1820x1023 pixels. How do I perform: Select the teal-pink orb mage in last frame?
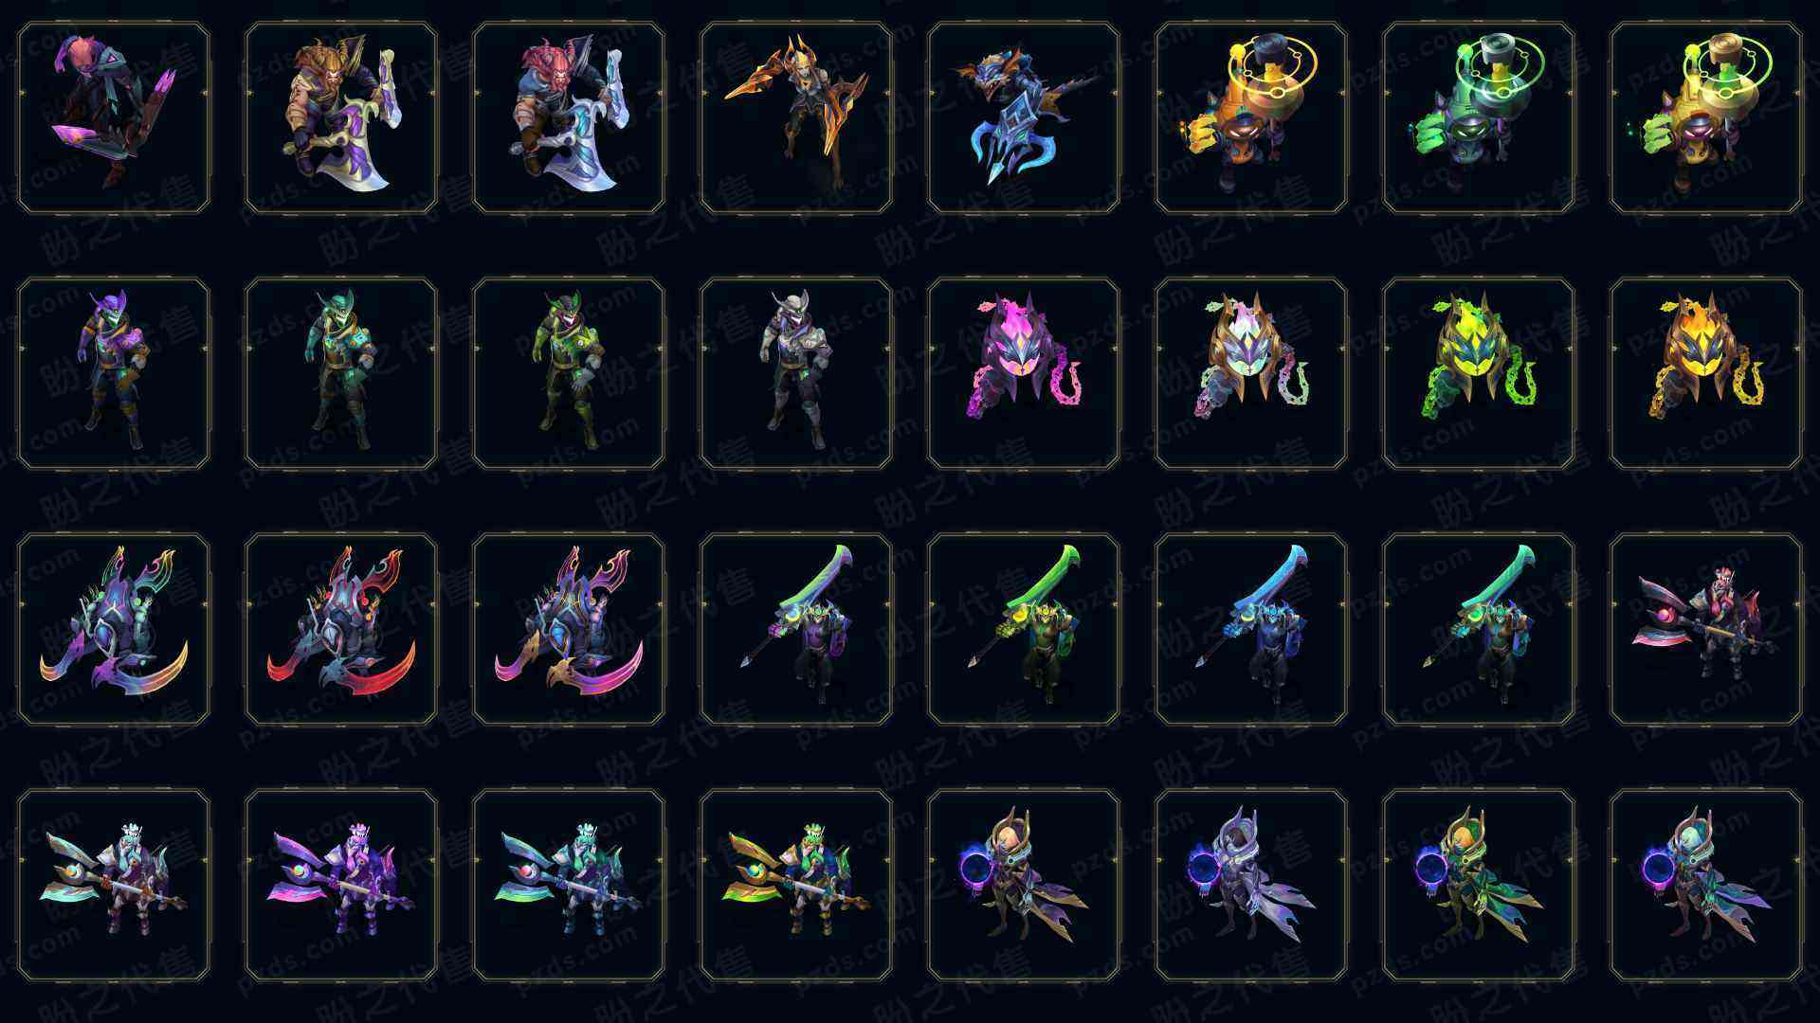(x=1706, y=885)
